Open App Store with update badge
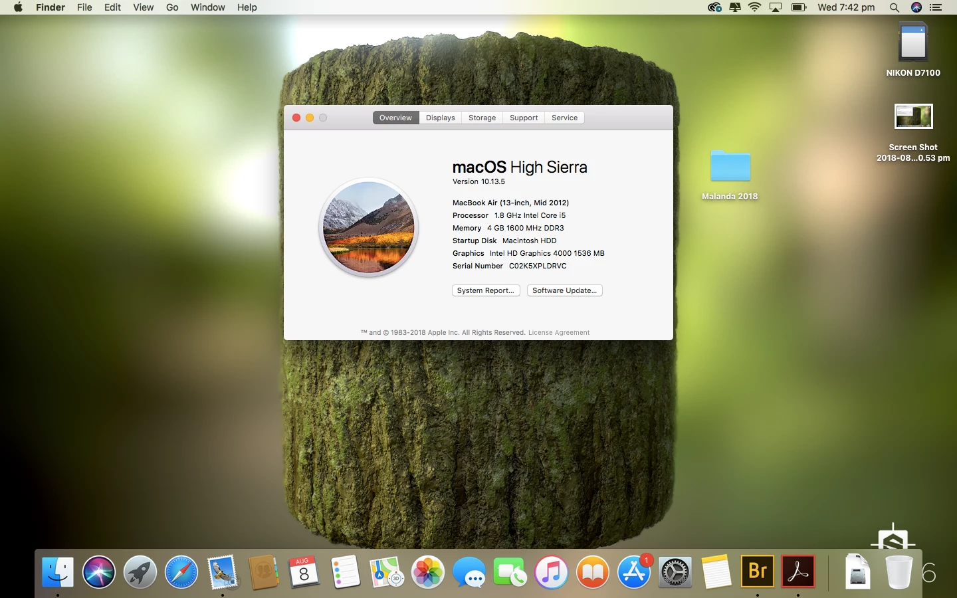957x598 pixels. [x=634, y=572]
